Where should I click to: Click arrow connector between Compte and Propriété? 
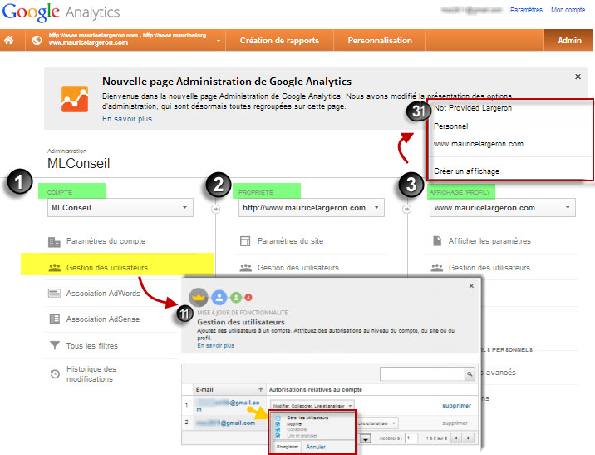[x=215, y=209]
